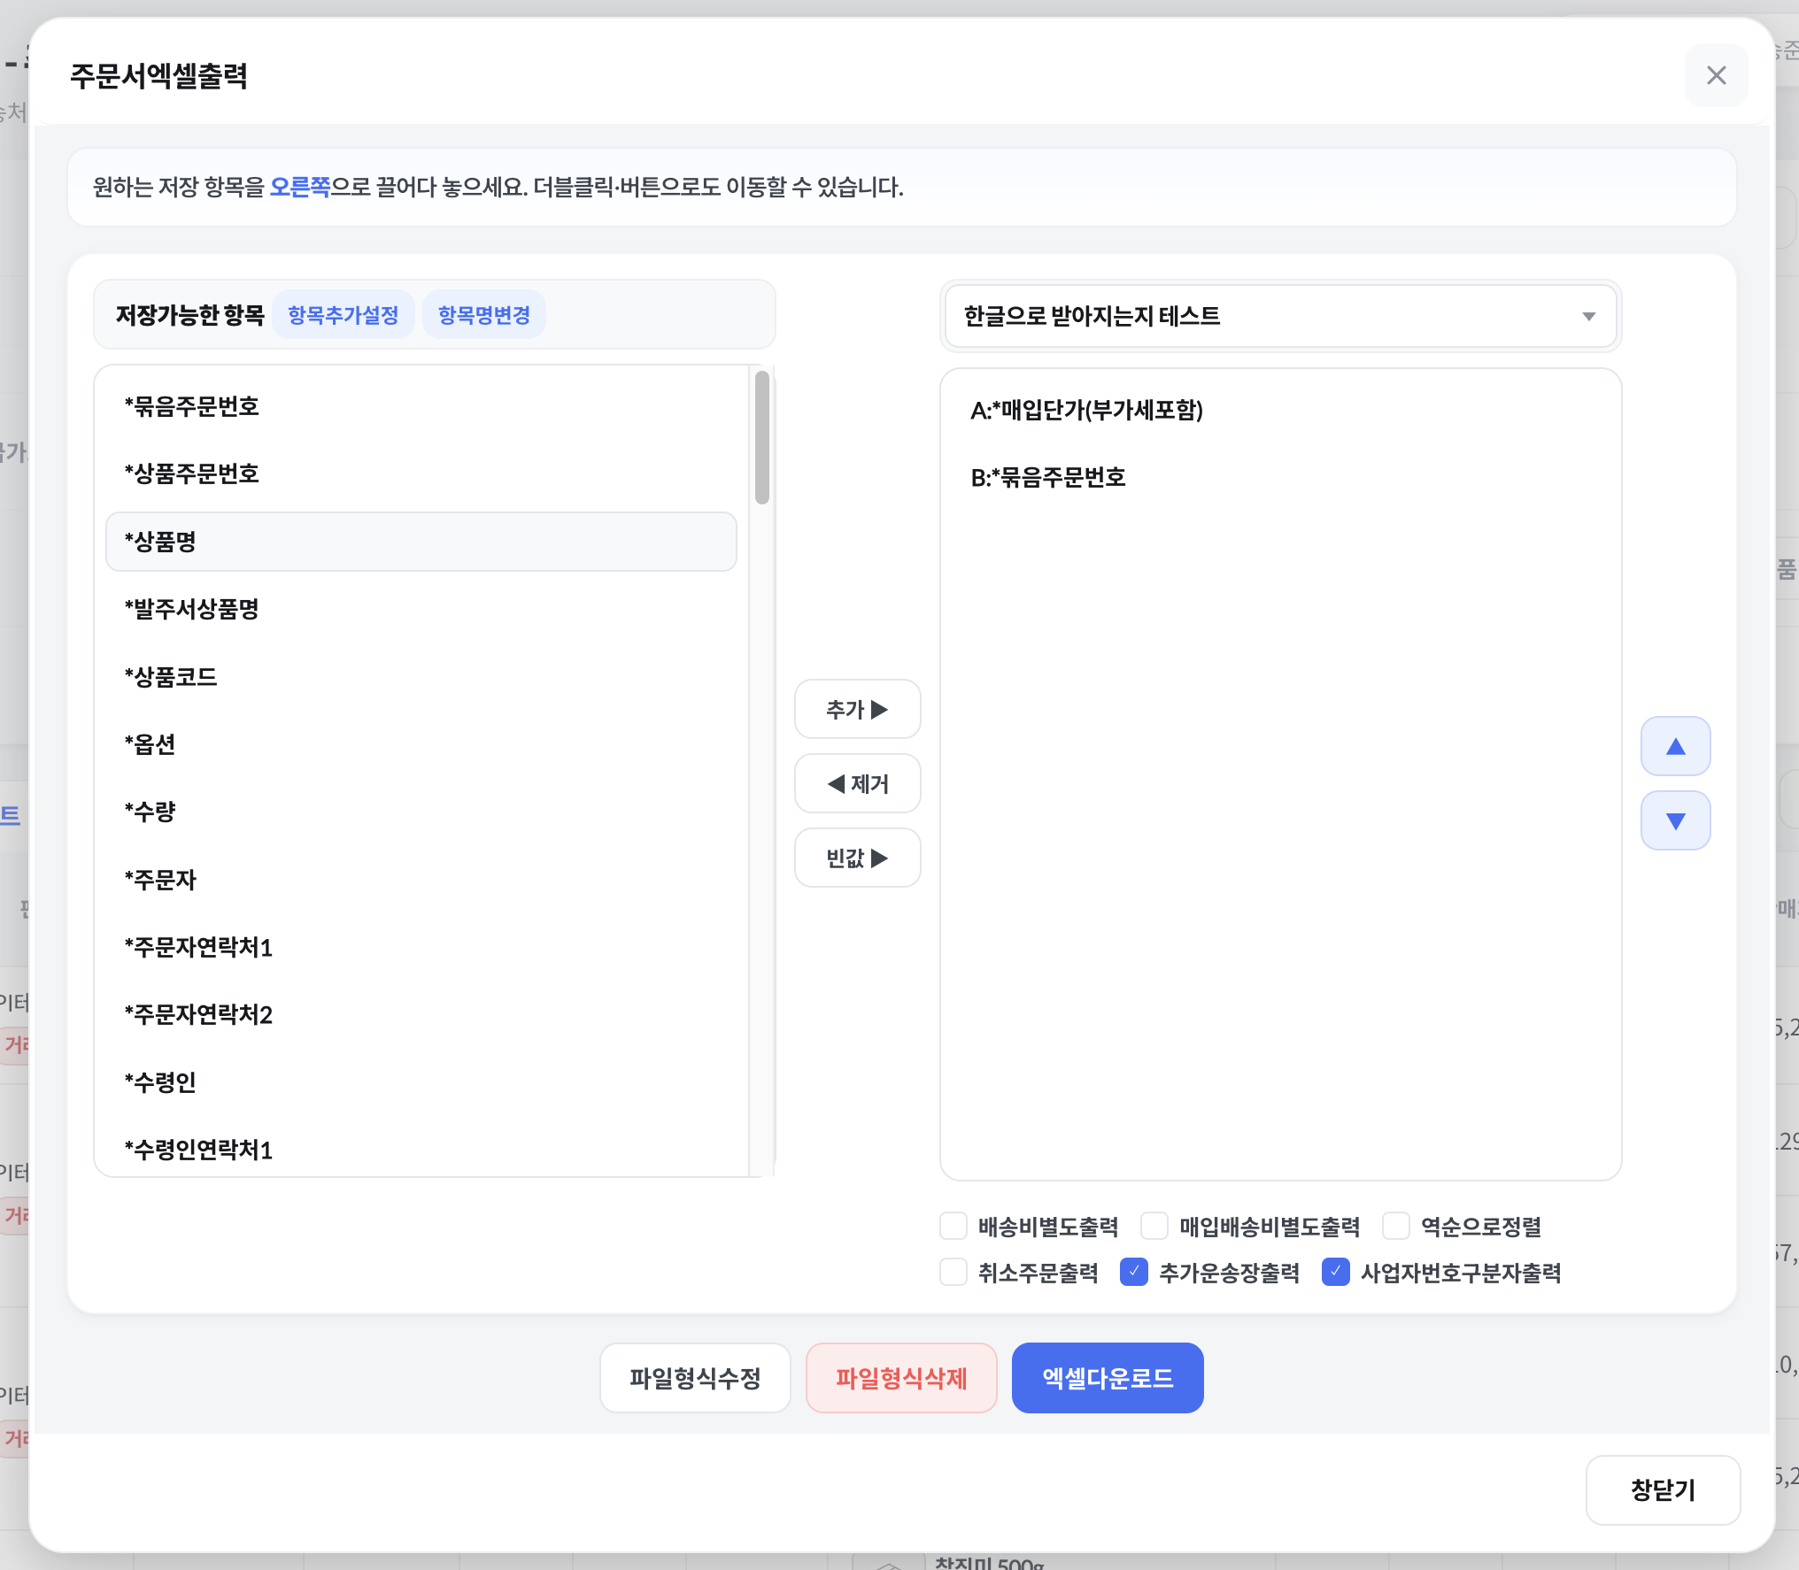Screen dimensions: 1799x1570
Task: Open 항목명변경
Action: coord(484,315)
